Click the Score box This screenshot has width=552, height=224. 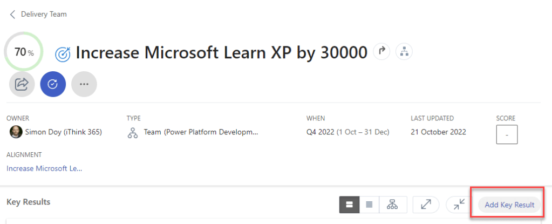coord(507,134)
